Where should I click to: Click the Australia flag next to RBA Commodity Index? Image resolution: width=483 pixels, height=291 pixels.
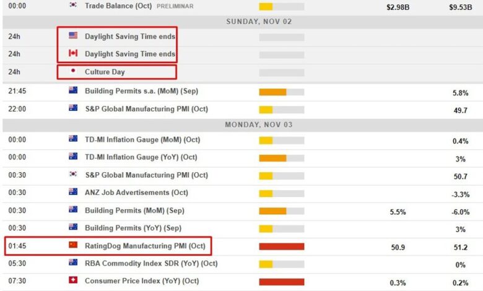point(73,263)
